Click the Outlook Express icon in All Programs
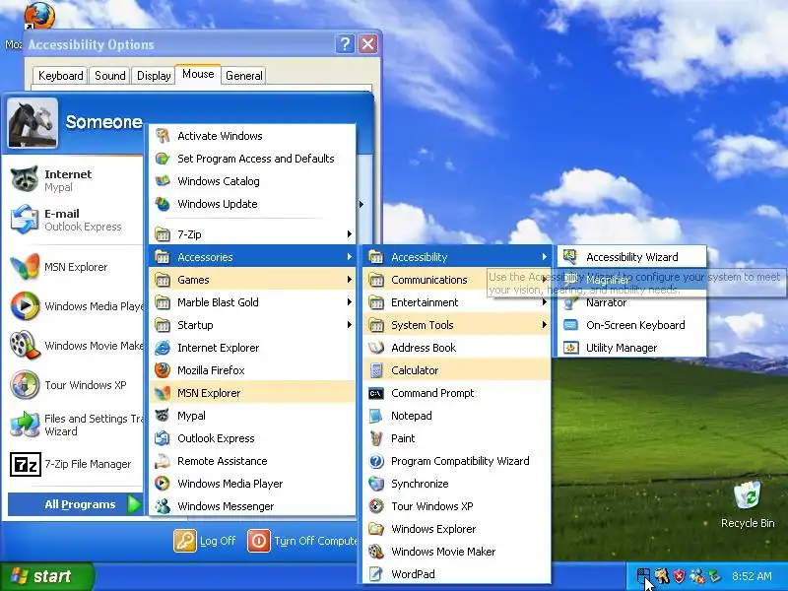The height and width of the screenshot is (591, 788). pyautogui.click(x=163, y=438)
